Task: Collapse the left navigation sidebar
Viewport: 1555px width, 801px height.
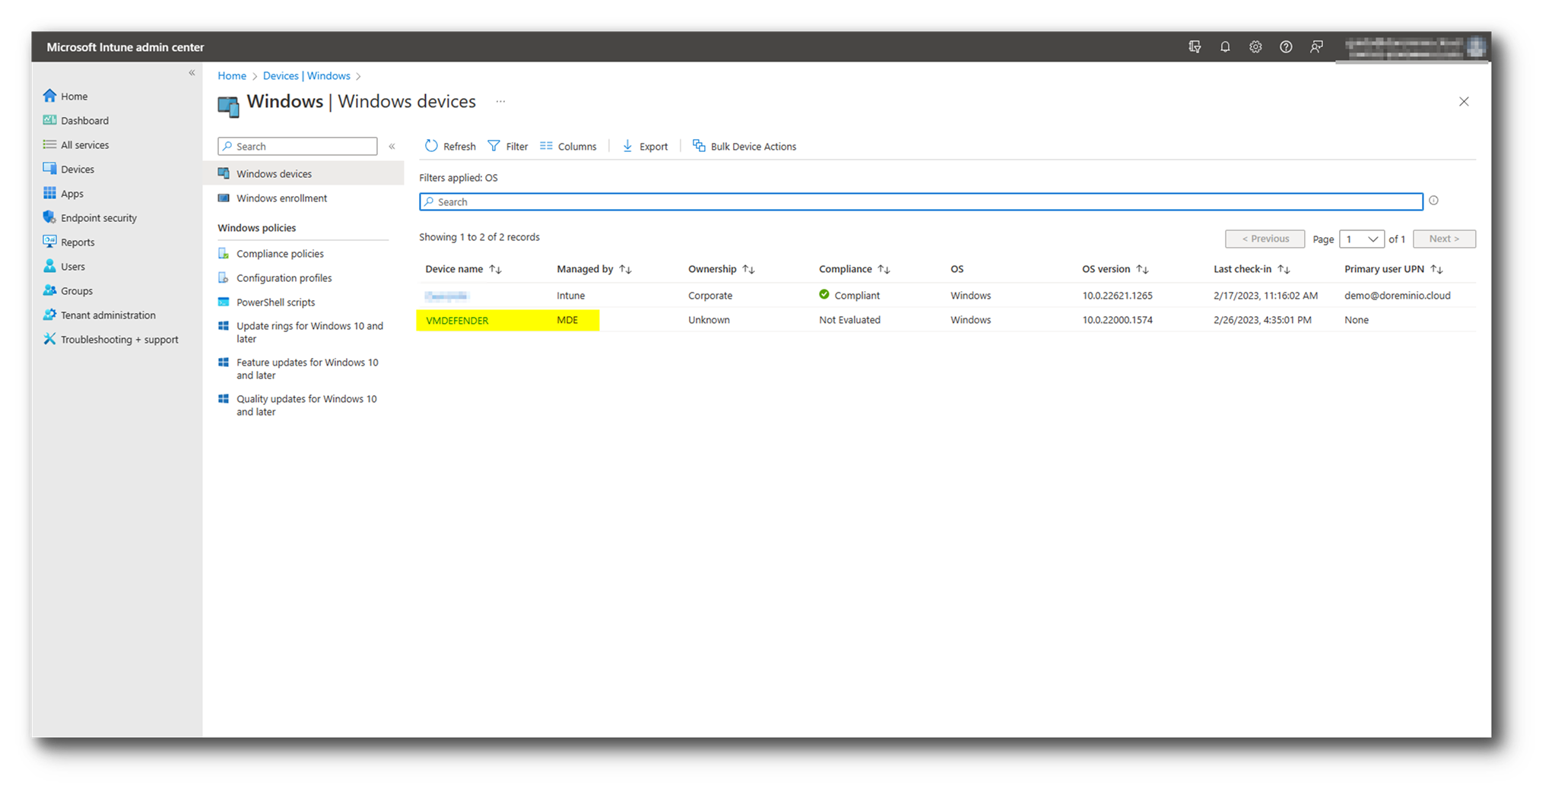Action: [192, 73]
